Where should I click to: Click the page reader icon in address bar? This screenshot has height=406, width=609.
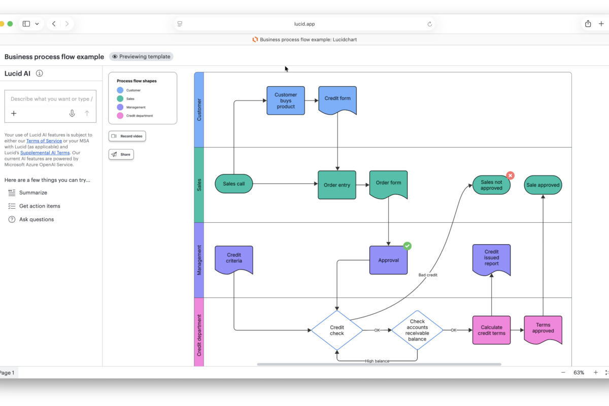point(180,24)
